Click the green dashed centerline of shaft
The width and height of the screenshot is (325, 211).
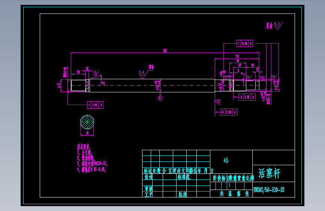pyautogui.click(x=165, y=85)
